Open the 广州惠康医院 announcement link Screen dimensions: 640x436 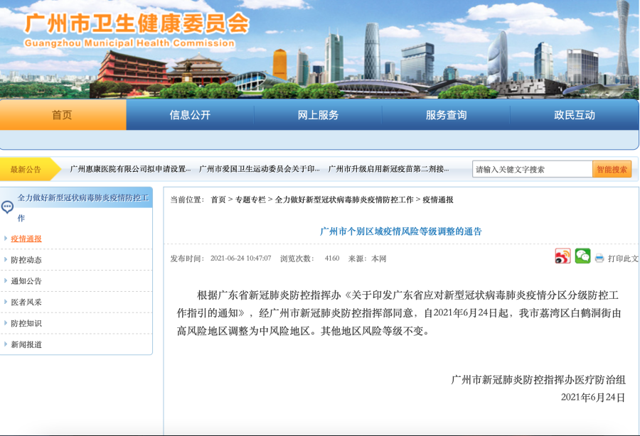pos(130,169)
